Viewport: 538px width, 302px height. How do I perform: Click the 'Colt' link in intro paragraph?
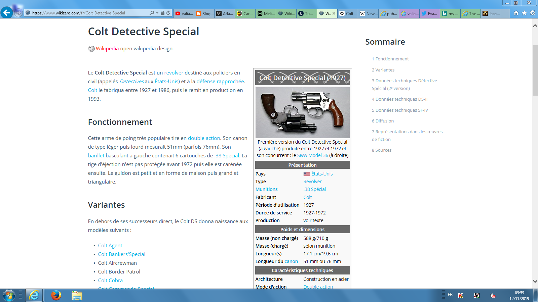point(92,90)
